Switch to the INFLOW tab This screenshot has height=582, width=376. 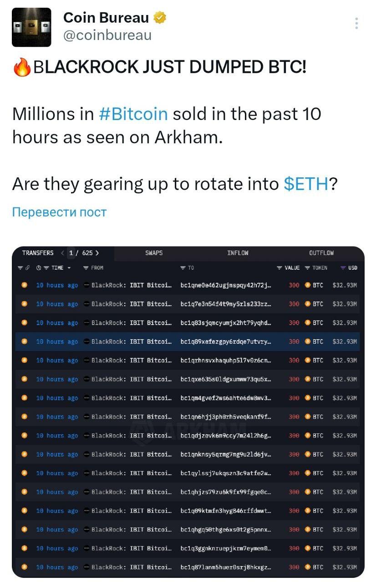pyautogui.click(x=238, y=253)
